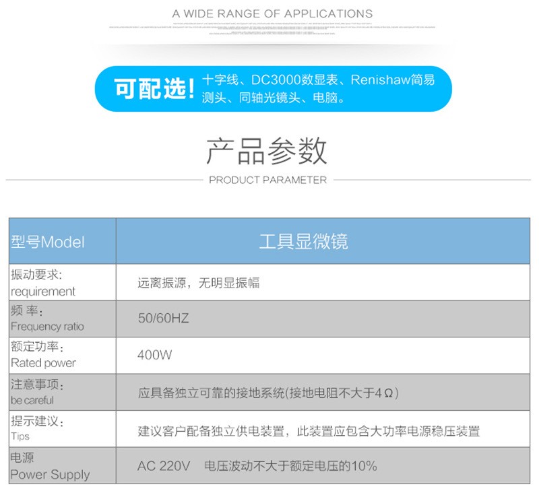
Task: Click the "额定功率 Rated power" row label
Action: [x=44, y=355]
